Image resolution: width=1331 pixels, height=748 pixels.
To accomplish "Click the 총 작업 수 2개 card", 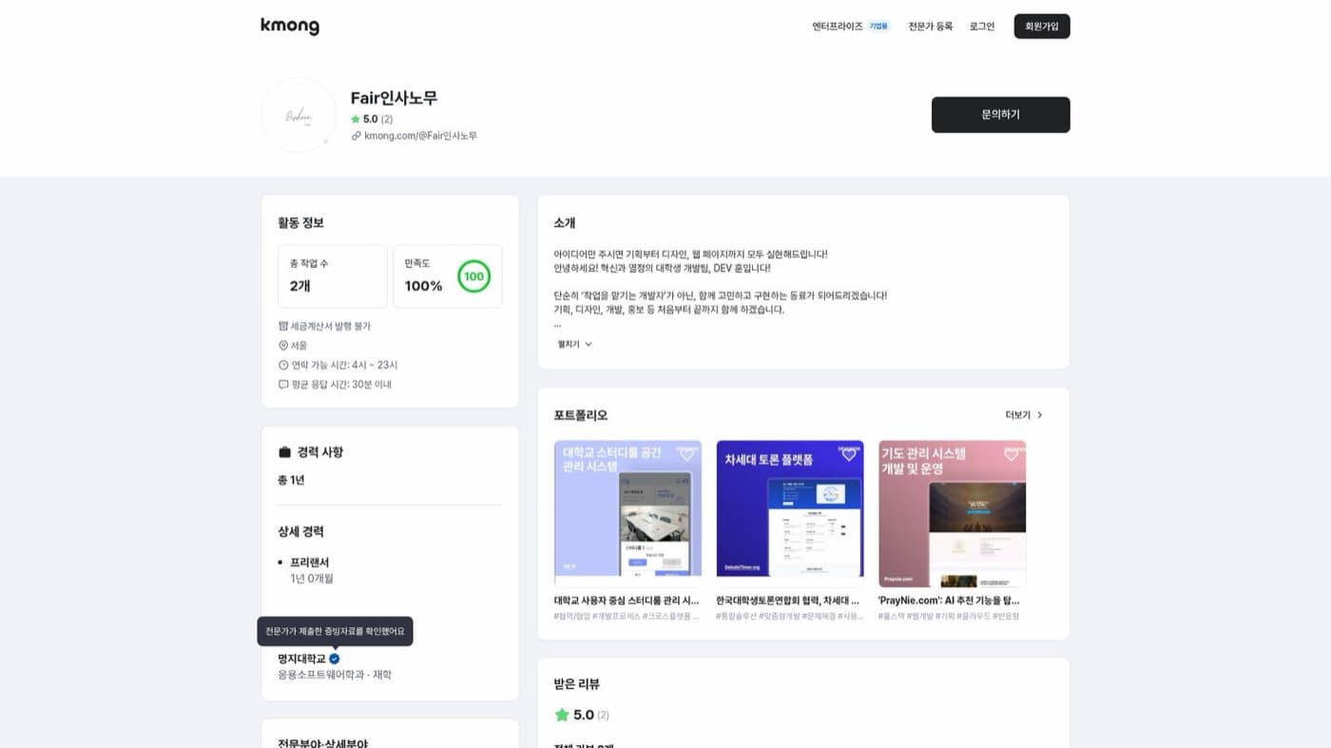I will 333,276.
